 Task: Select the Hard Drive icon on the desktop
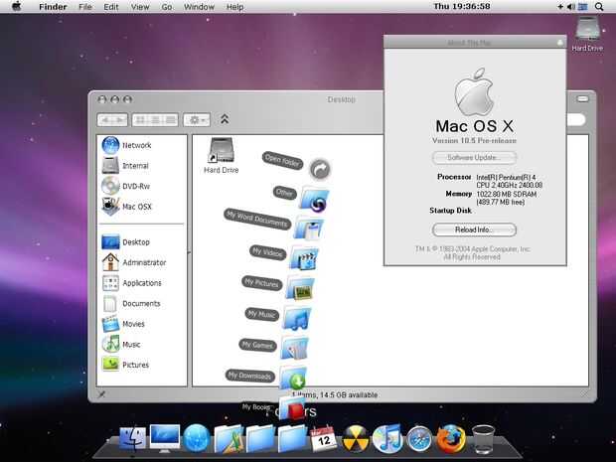pos(587,34)
